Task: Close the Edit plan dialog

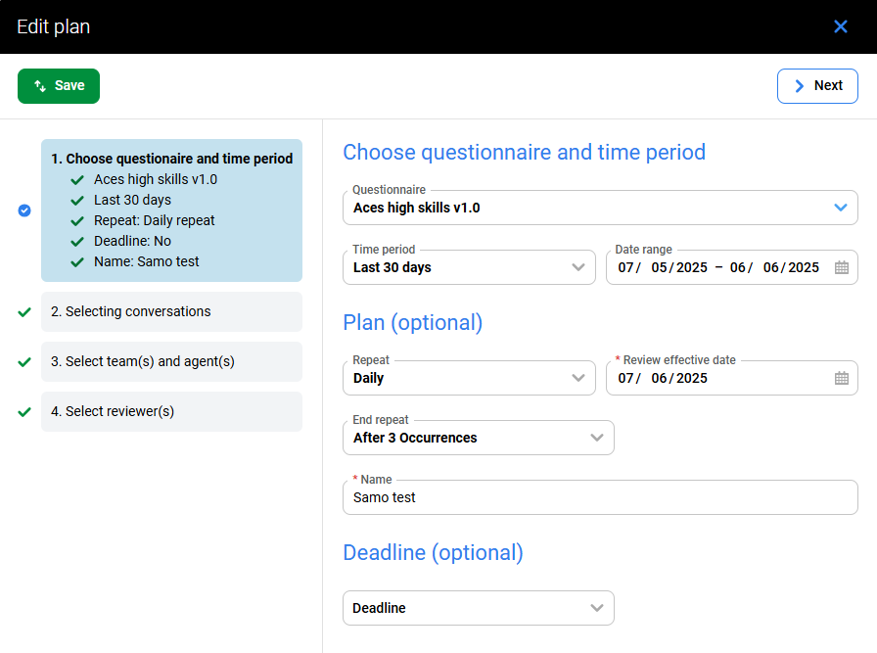Action: 840,26
